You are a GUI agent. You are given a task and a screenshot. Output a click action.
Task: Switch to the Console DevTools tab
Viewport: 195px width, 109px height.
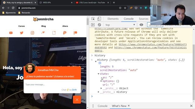tap(129, 19)
